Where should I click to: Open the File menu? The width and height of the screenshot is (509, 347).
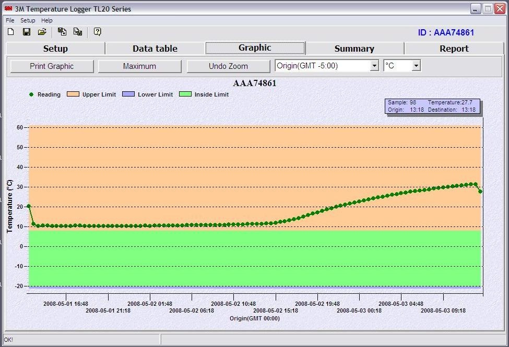[x=10, y=20]
